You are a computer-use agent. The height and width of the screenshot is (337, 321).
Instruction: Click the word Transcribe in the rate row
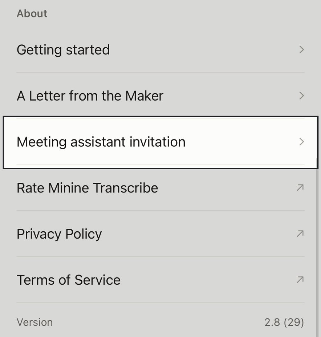point(126,188)
